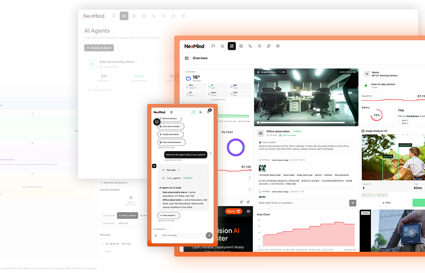Click the Interval schedule clock option
Screen dimensions: 425x273
pyautogui.click(x=131, y=200)
